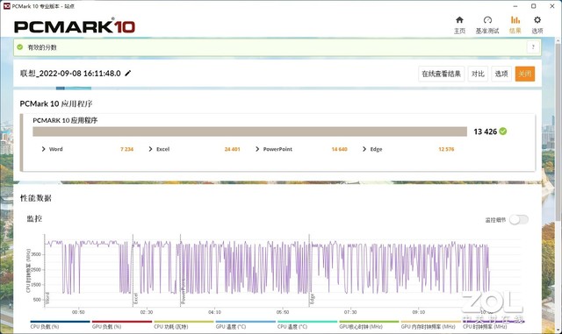Click the Excel marker line in the chart

coord(133,270)
